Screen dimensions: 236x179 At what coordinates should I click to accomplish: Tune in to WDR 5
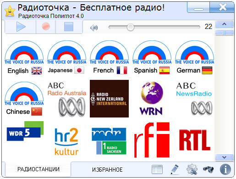click(x=25, y=131)
